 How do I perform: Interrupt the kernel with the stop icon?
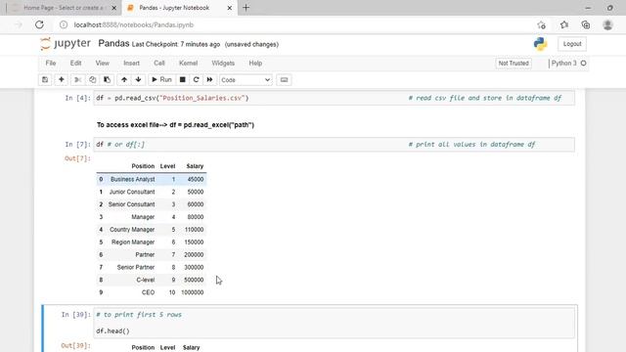pyautogui.click(x=183, y=80)
